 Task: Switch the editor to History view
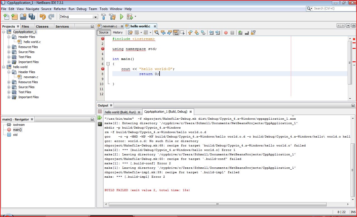118,32
